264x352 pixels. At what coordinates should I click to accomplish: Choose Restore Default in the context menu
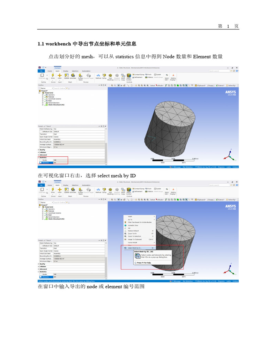pyautogui.click(x=140, y=231)
